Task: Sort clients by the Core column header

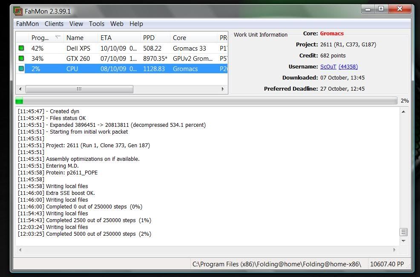Action: 193,38
